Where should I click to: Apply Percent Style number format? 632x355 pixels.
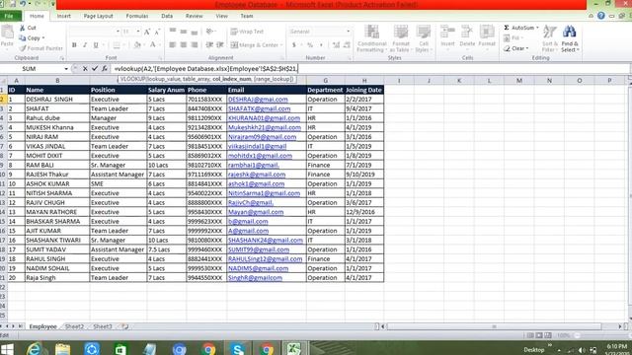coord(310,45)
